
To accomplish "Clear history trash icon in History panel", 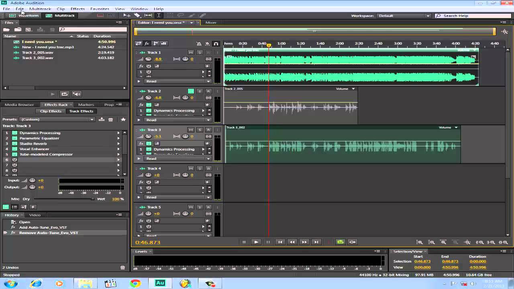I will [x=123, y=267].
